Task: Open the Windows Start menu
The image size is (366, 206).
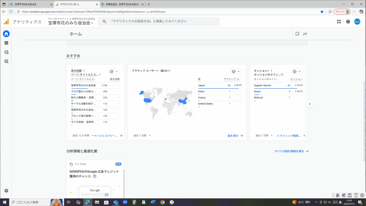Action: pos(4,202)
